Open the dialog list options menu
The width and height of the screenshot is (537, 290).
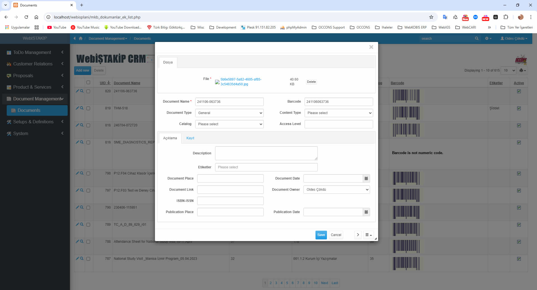pyautogui.click(x=368, y=235)
